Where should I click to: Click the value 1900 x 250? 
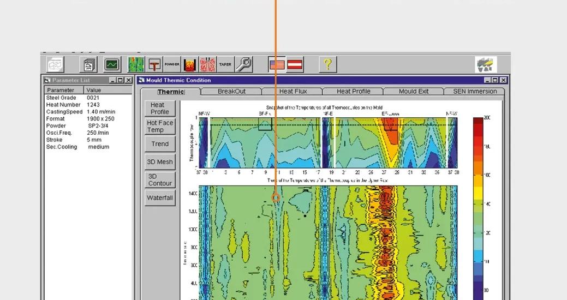pos(100,119)
